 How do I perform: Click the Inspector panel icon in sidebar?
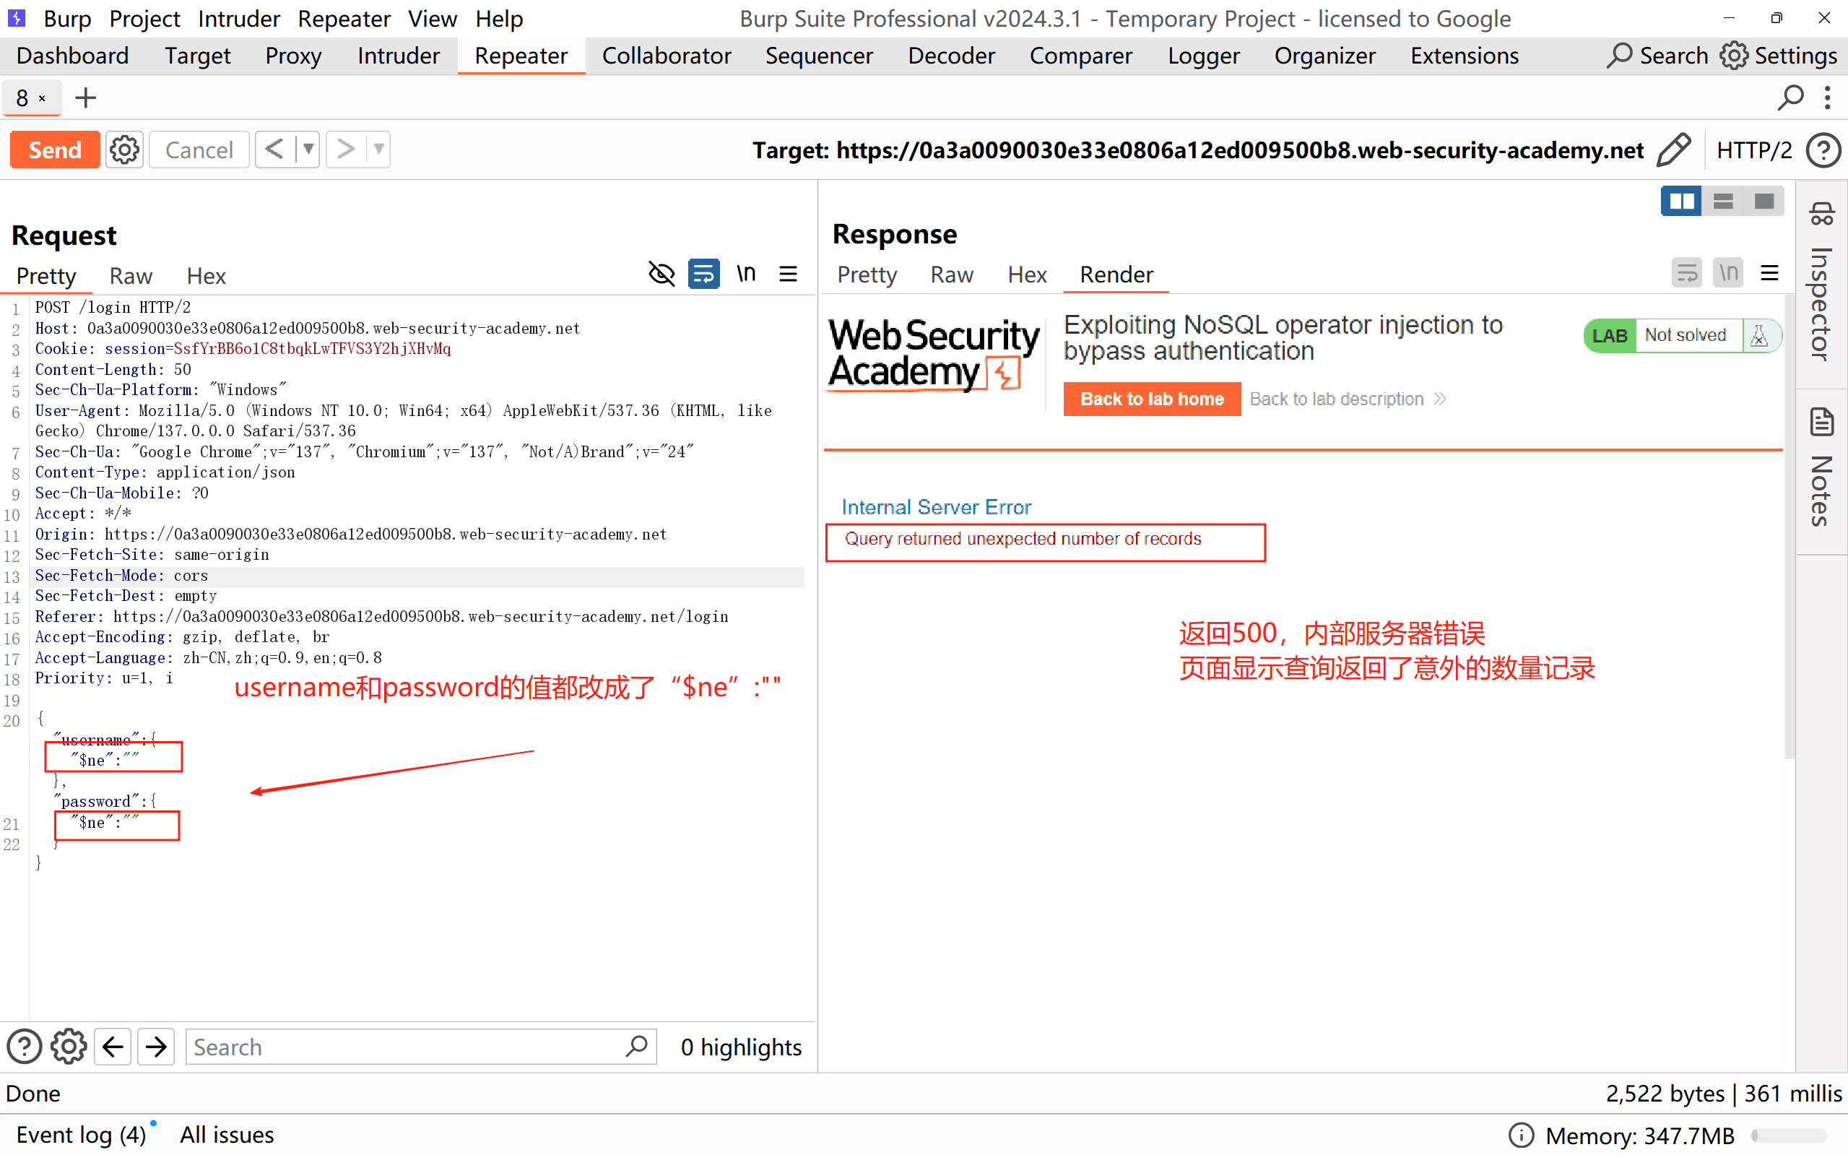coord(1822,215)
